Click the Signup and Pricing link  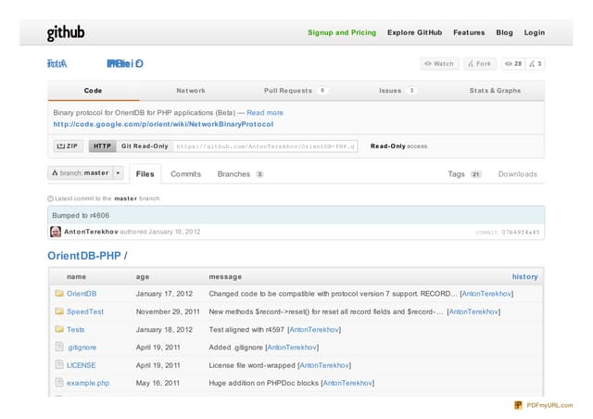click(x=342, y=32)
